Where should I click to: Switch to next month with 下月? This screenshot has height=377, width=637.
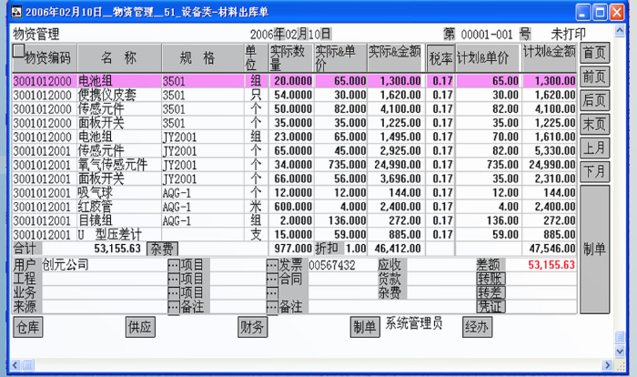[x=594, y=171]
